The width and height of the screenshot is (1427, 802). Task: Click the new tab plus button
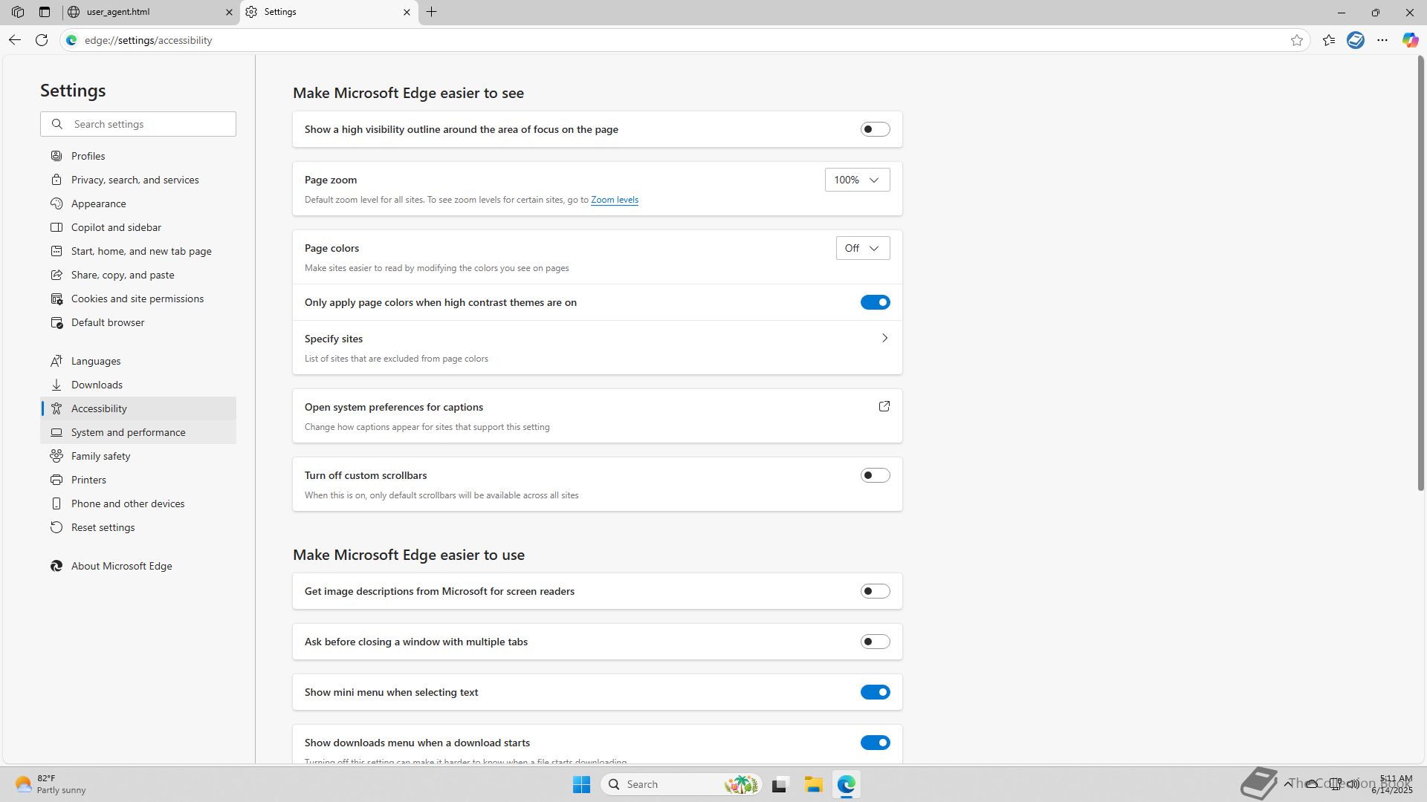(432, 12)
